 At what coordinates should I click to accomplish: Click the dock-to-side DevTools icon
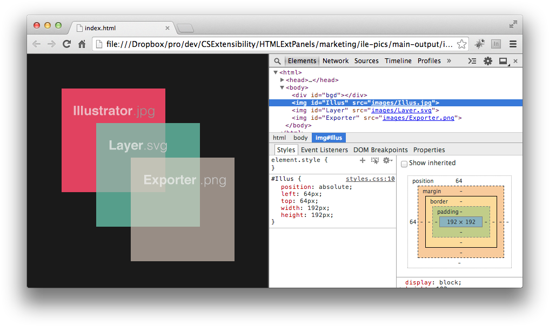coord(504,61)
